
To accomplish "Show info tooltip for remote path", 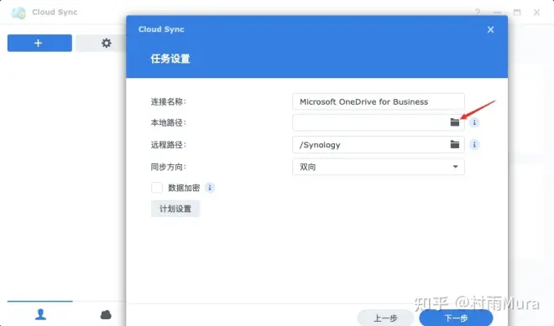I will (x=474, y=145).
